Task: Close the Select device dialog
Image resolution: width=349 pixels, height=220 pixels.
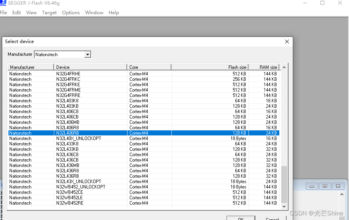Action: (x=287, y=42)
